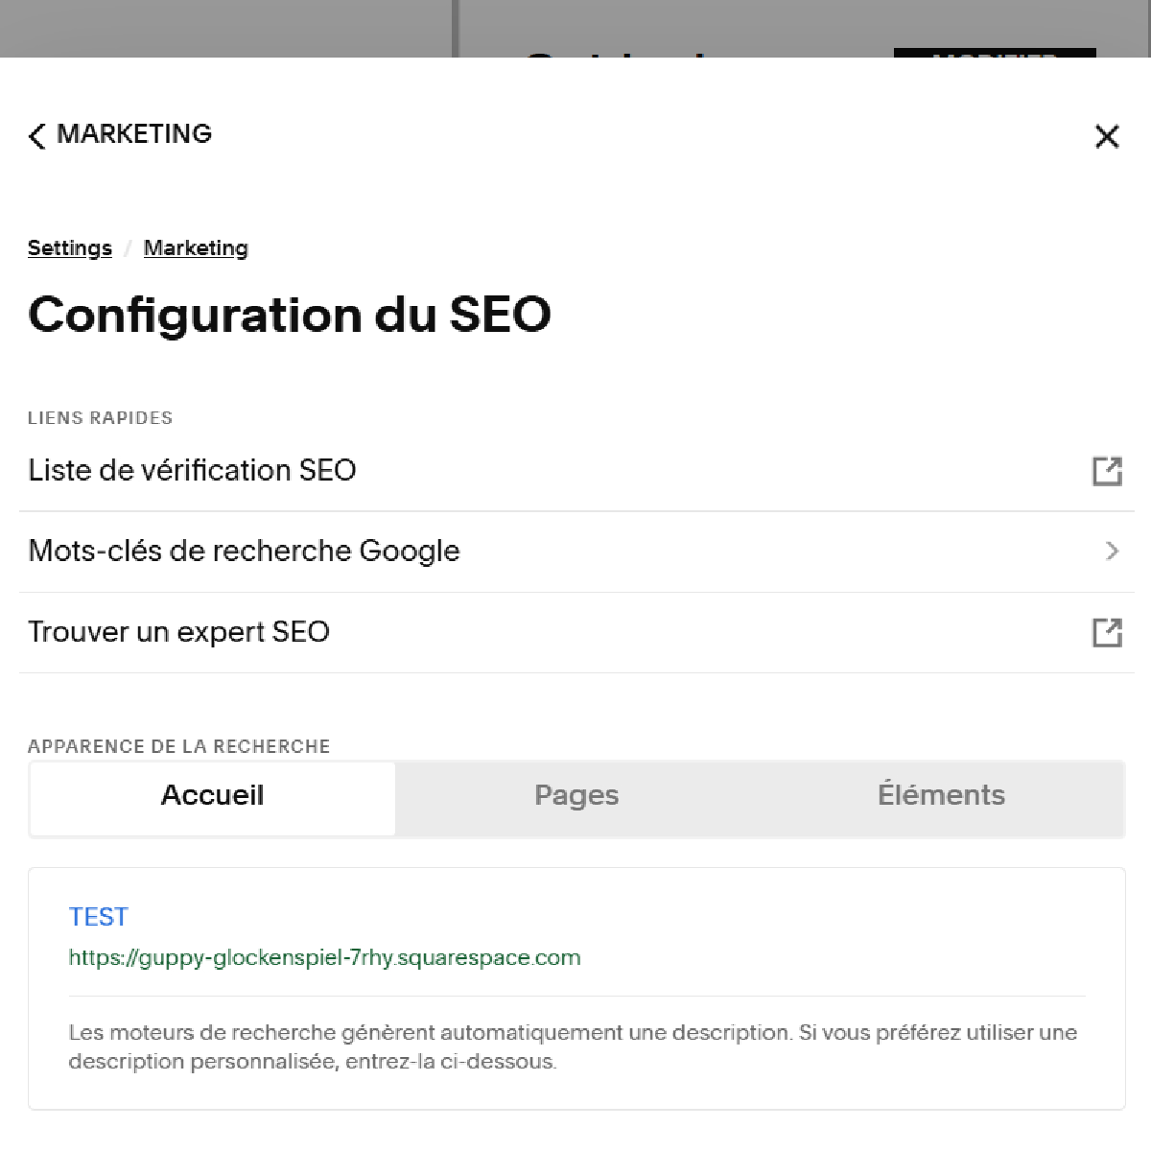
Task: Switch to the Éléments tab
Action: (941, 798)
